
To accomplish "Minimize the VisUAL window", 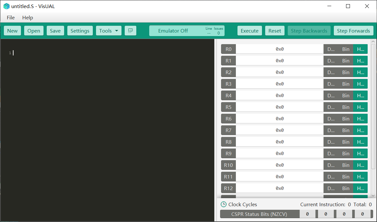I will [x=329, y=6].
